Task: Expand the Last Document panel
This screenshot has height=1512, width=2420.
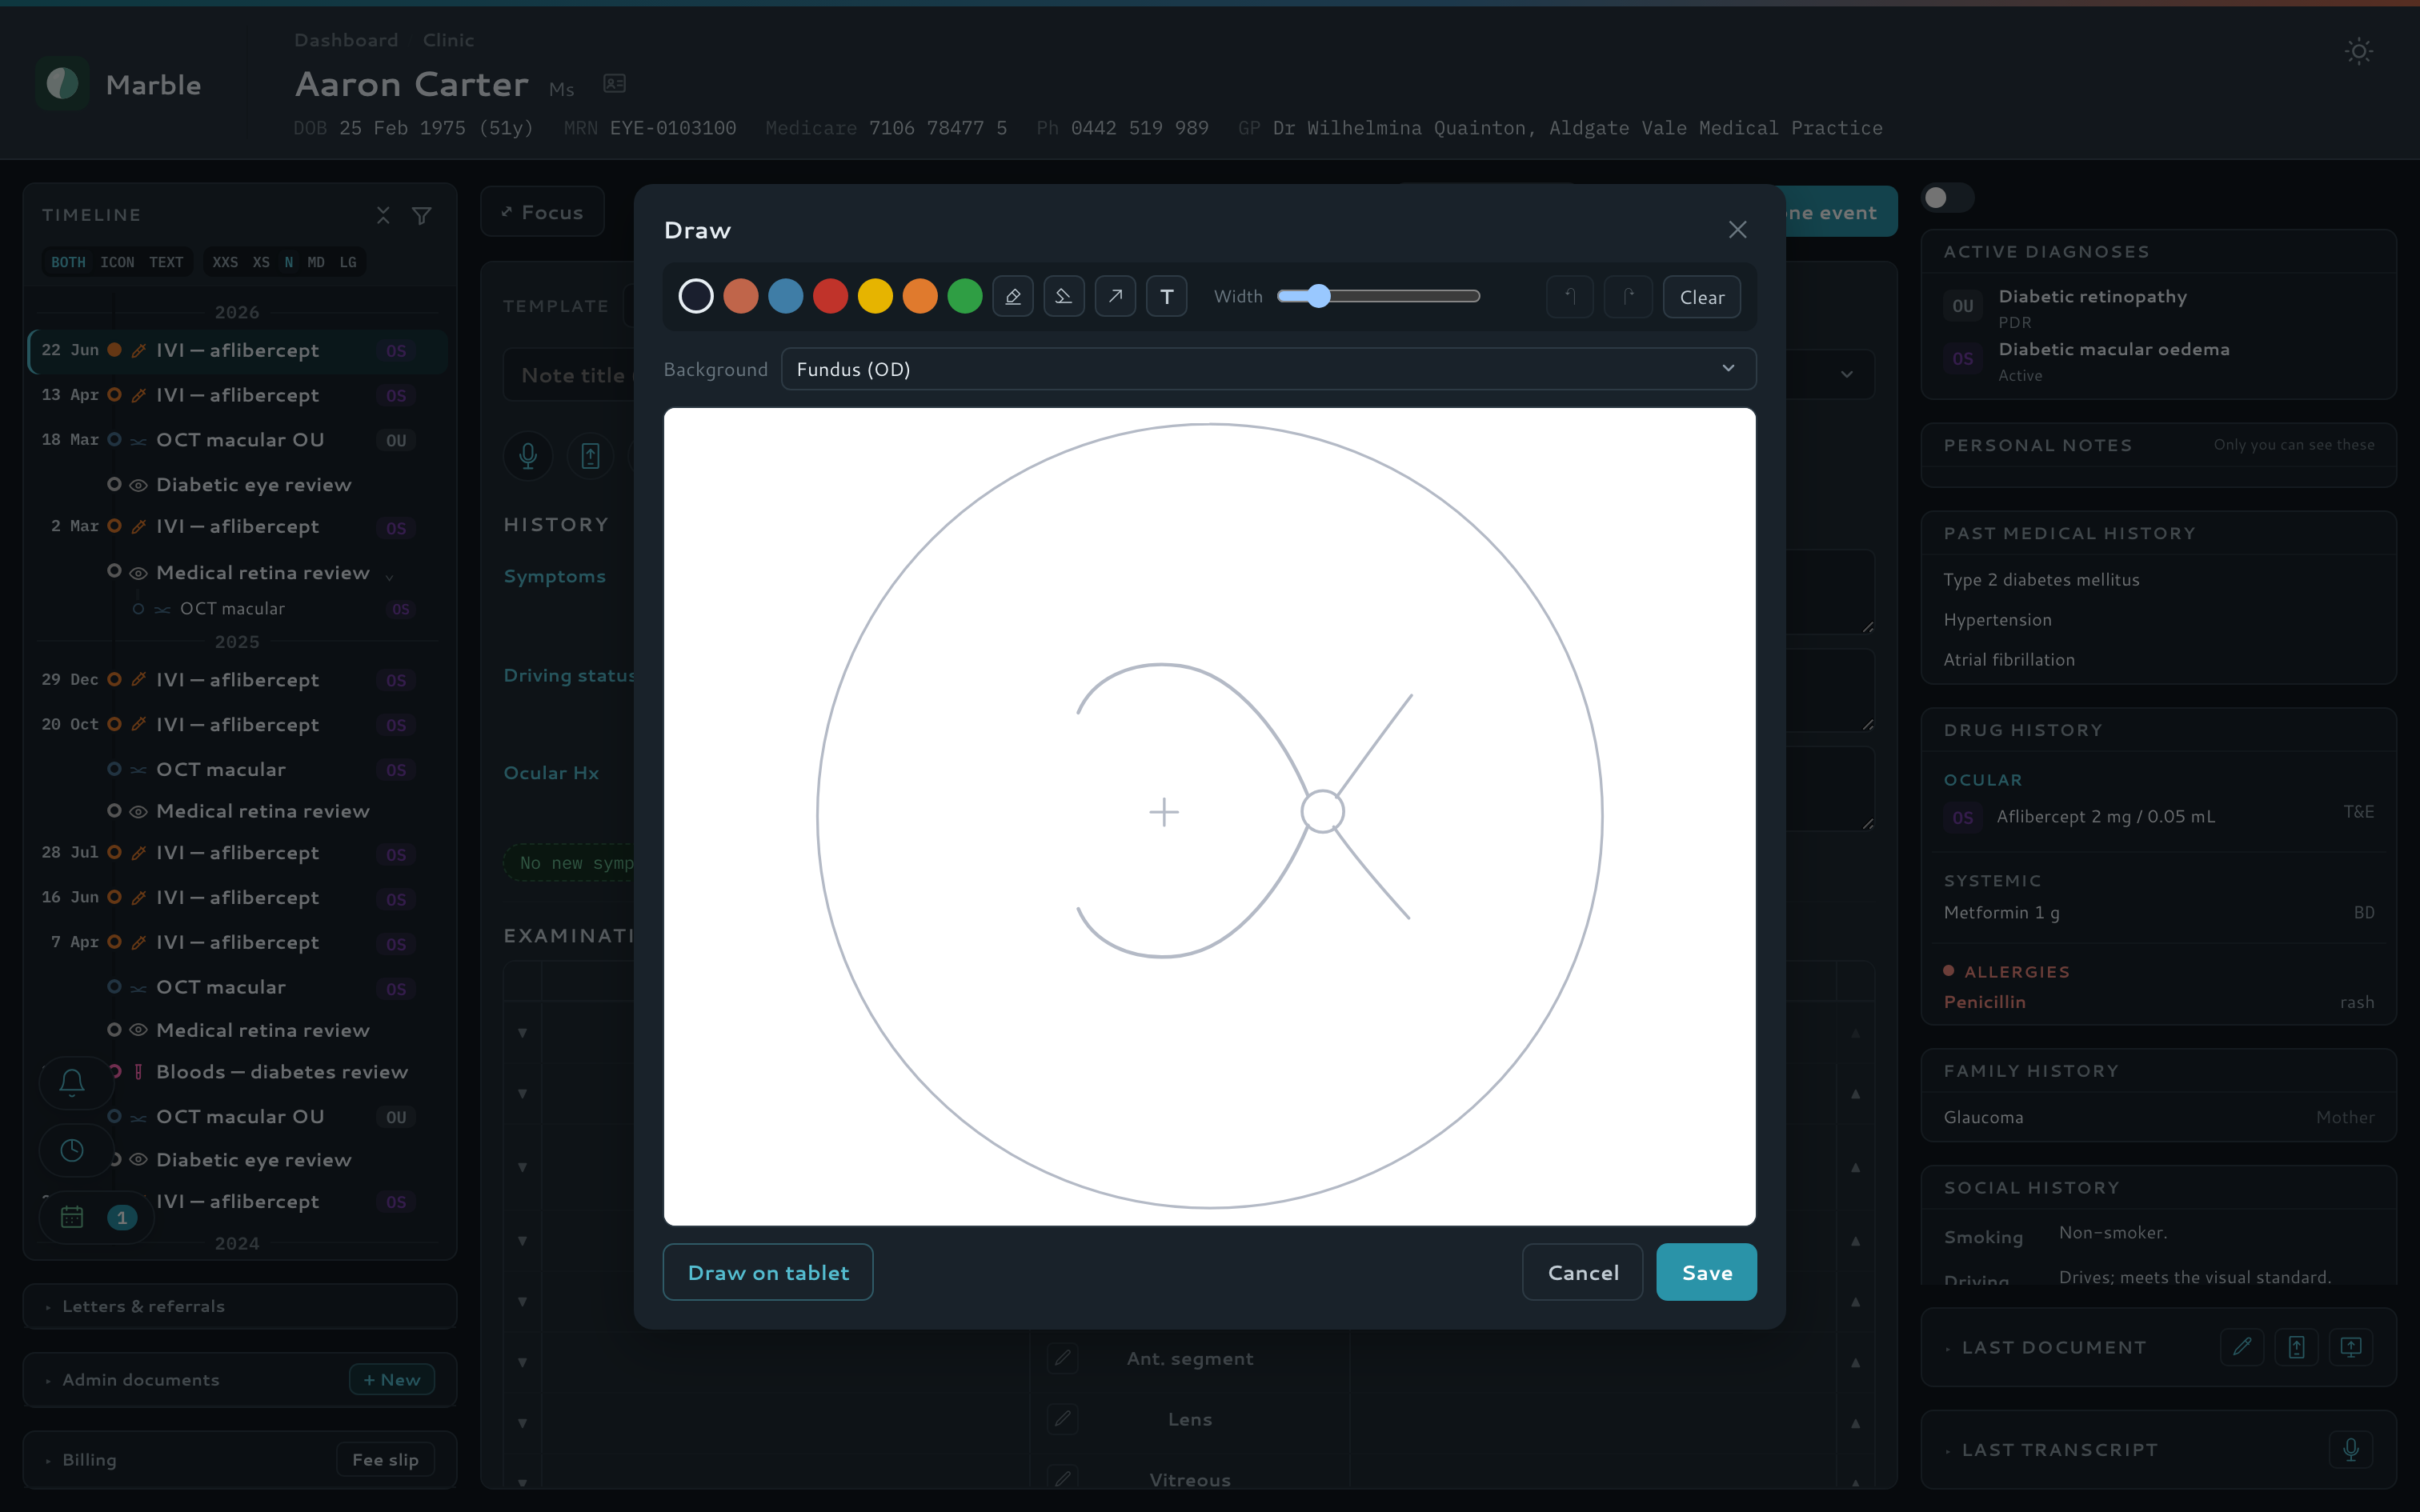Action: click(x=2055, y=1348)
